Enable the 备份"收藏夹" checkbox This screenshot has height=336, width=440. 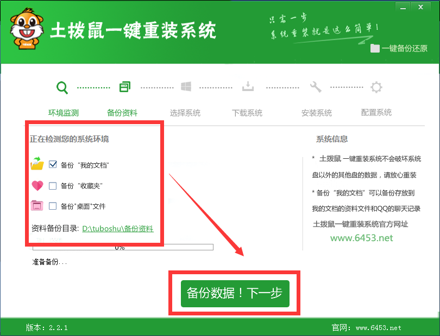(53, 186)
